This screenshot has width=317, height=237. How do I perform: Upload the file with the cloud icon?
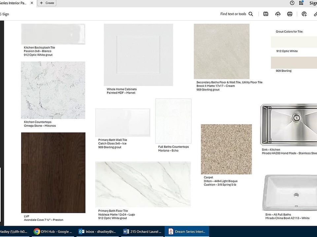pyautogui.click(x=278, y=14)
